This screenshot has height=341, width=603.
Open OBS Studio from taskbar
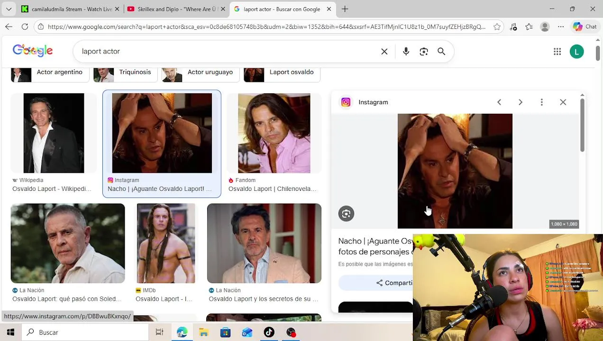point(291,332)
